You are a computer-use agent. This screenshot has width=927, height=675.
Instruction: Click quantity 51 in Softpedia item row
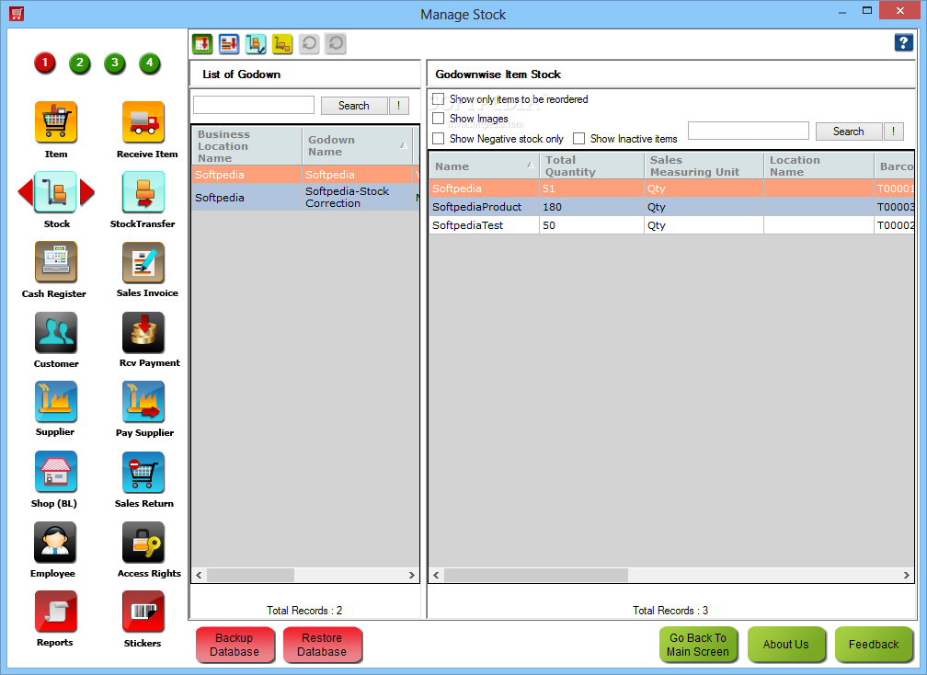592,189
